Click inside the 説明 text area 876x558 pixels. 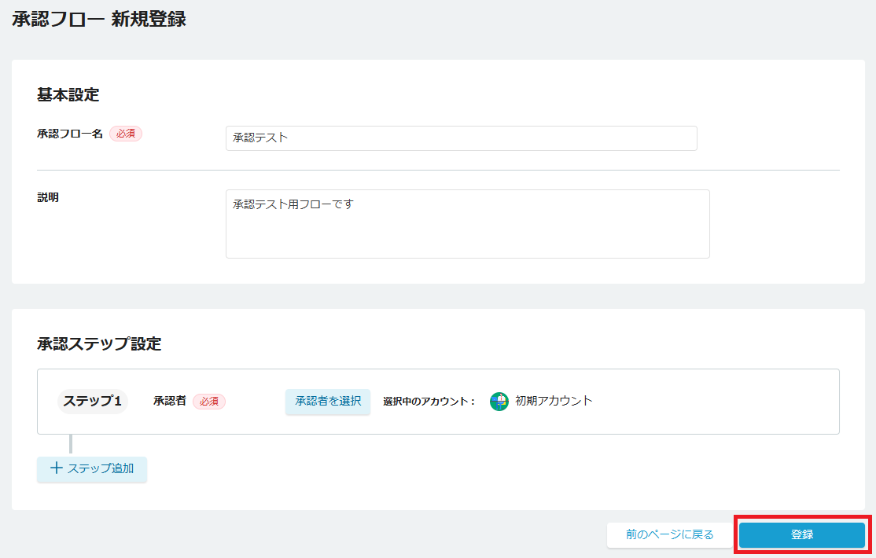(x=467, y=224)
